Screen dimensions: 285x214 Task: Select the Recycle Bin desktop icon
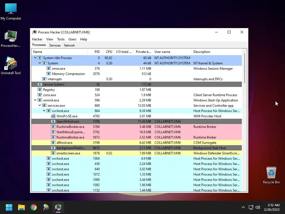click(271, 176)
